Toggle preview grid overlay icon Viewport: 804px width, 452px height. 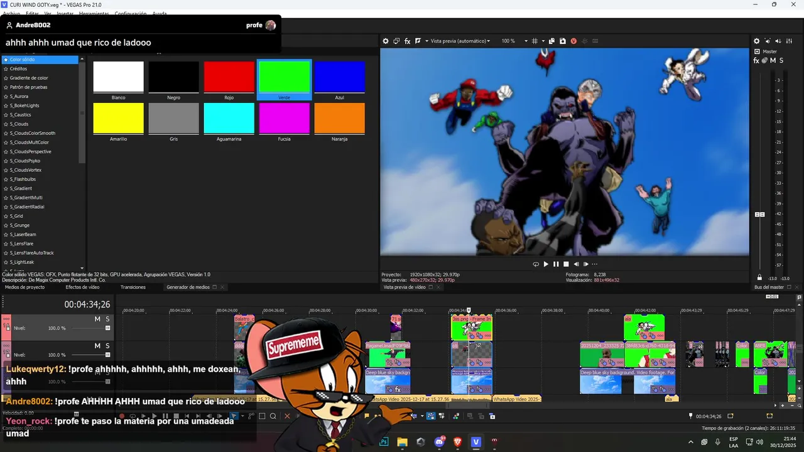[x=535, y=41]
